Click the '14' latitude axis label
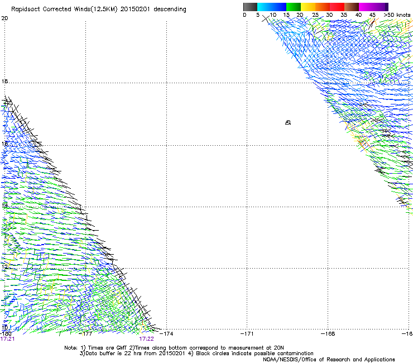Viewport: 413px width, 363px height. point(4,206)
